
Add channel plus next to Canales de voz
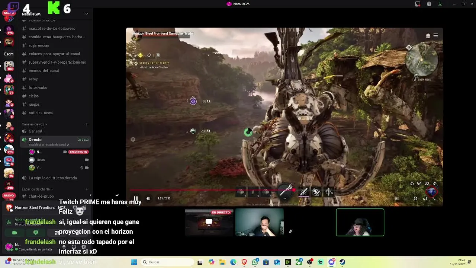(87, 124)
